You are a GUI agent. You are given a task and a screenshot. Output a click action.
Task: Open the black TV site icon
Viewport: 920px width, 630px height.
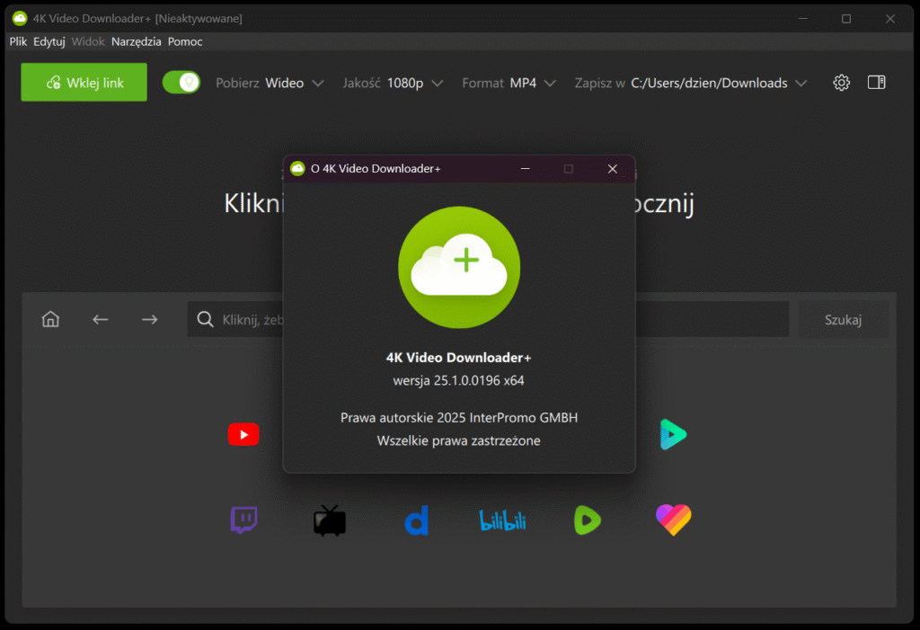(x=330, y=520)
